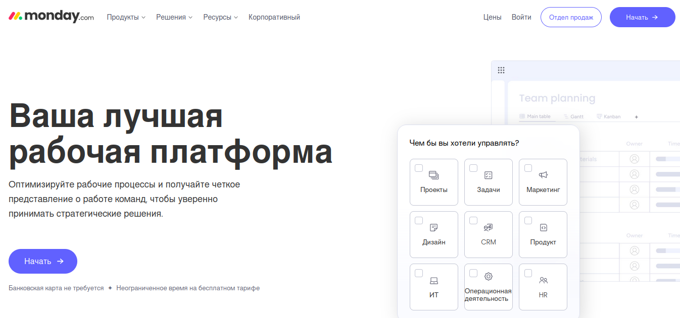
Task: Tick the ИТ checkbox
Action: (419, 273)
